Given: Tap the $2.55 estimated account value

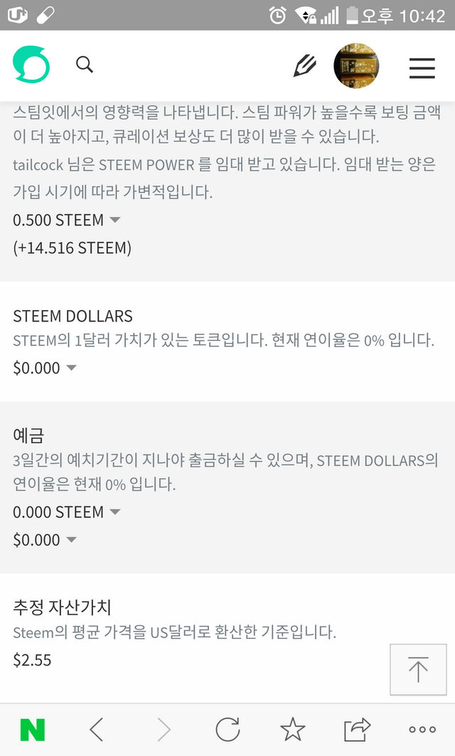Looking at the screenshot, I should click(x=32, y=659).
